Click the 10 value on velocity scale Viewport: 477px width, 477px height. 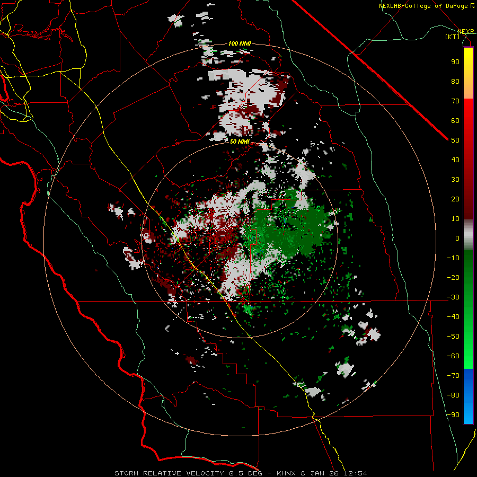pyautogui.click(x=455, y=219)
